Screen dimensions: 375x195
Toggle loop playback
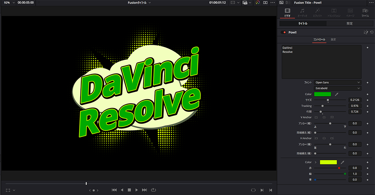coord(153,190)
